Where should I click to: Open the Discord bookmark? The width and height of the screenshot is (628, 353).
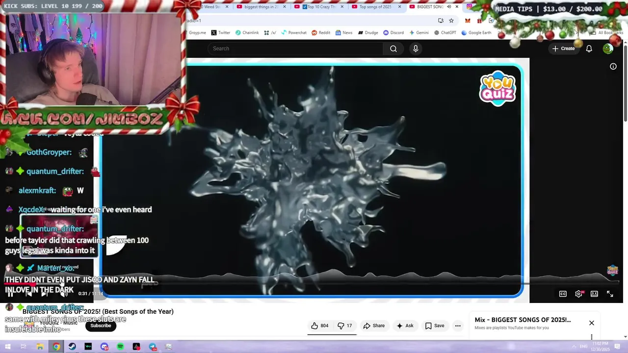393,33
